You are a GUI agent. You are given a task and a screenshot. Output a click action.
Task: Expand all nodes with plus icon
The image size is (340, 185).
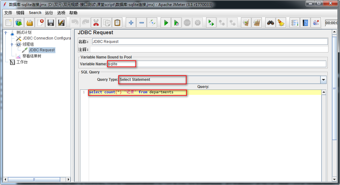click(131, 23)
